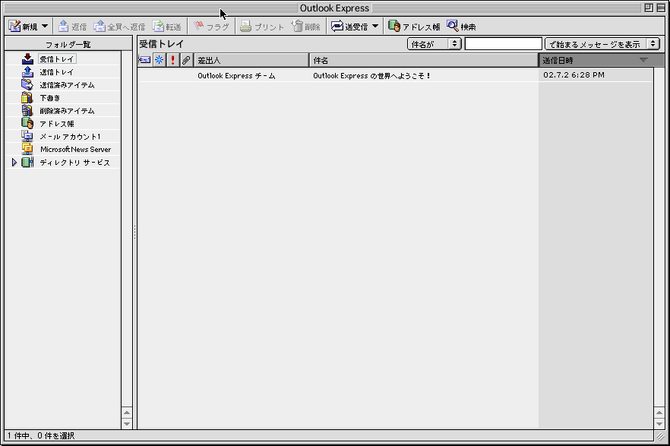Select the Microsoft News Server icon

pos(27,149)
